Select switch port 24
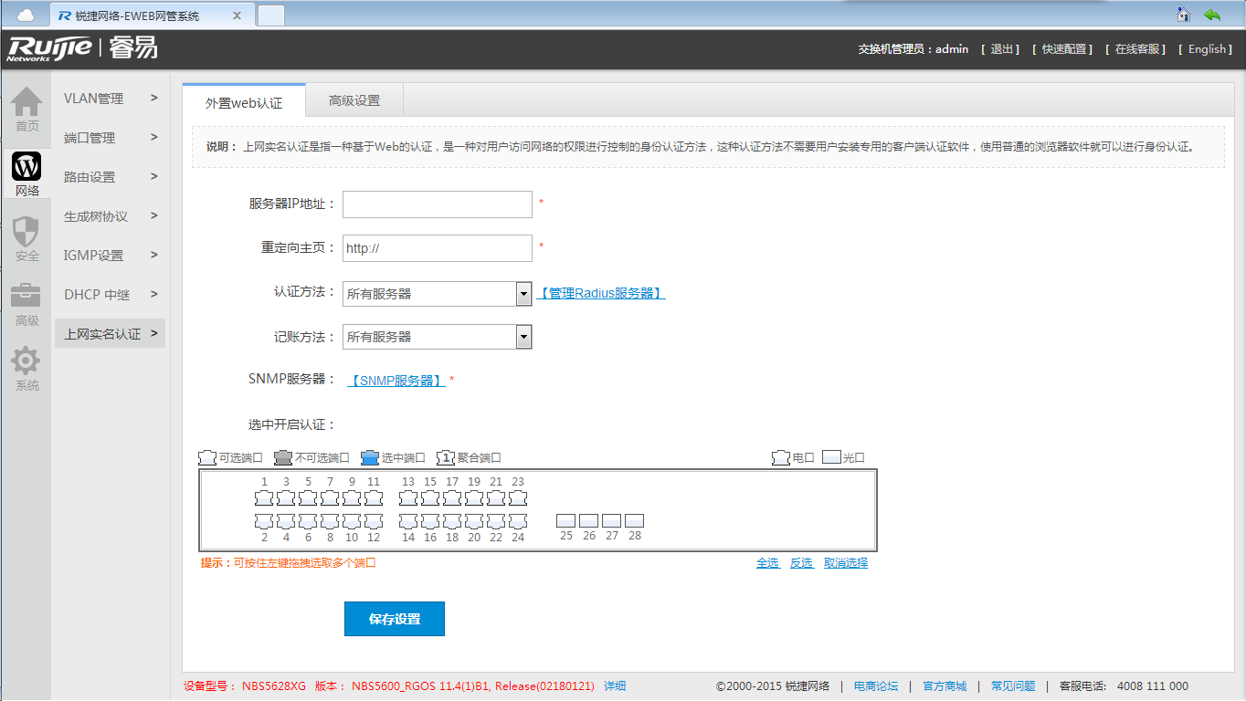This screenshot has height=701, width=1246. pyautogui.click(x=518, y=521)
